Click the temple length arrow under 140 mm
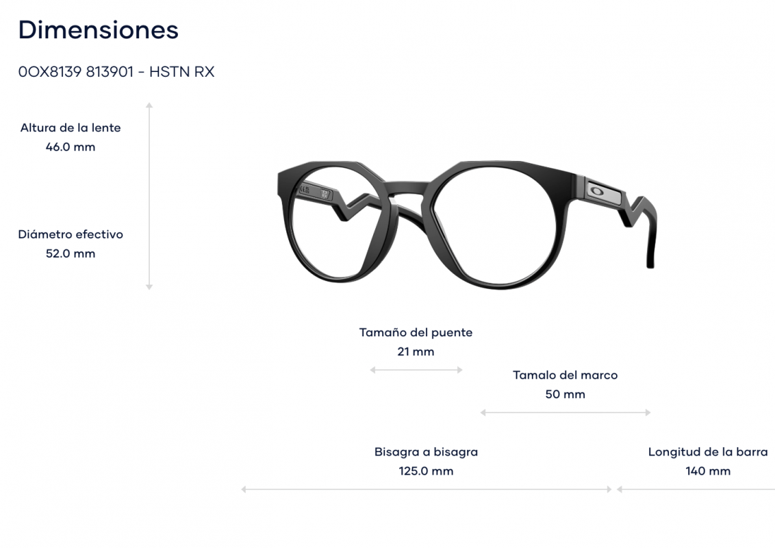This screenshot has height=548, width=775. 696,489
